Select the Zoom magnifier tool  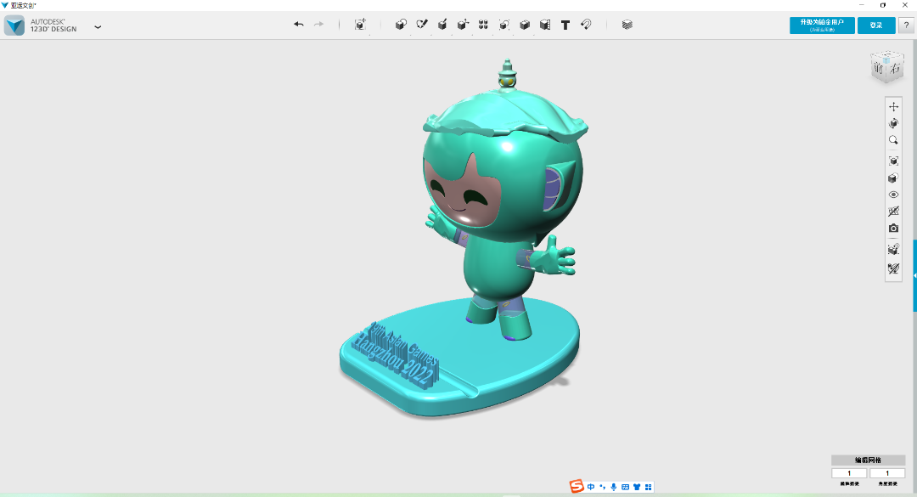point(893,140)
